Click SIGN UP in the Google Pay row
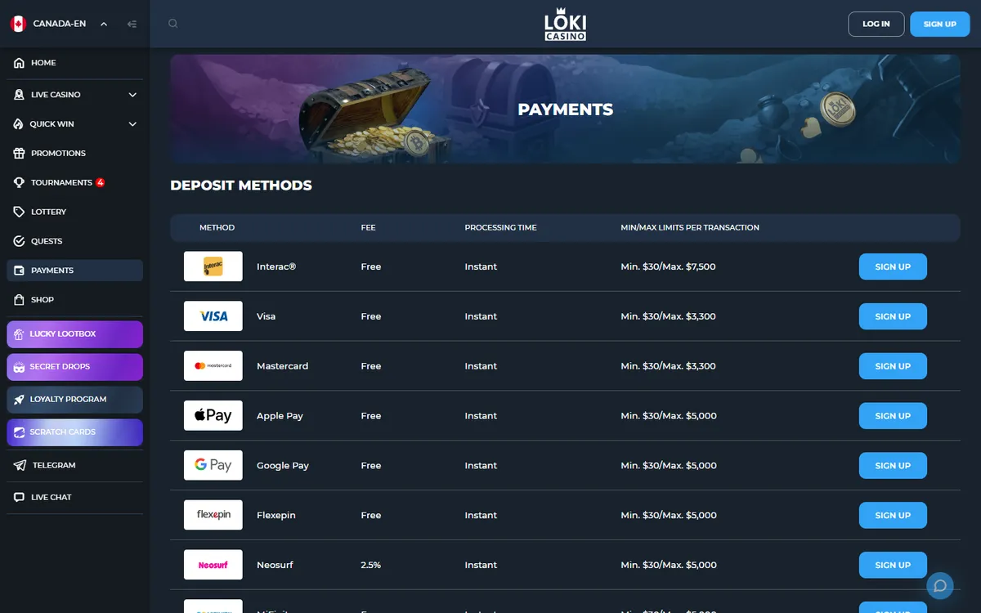This screenshot has height=613, width=981. (x=893, y=465)
